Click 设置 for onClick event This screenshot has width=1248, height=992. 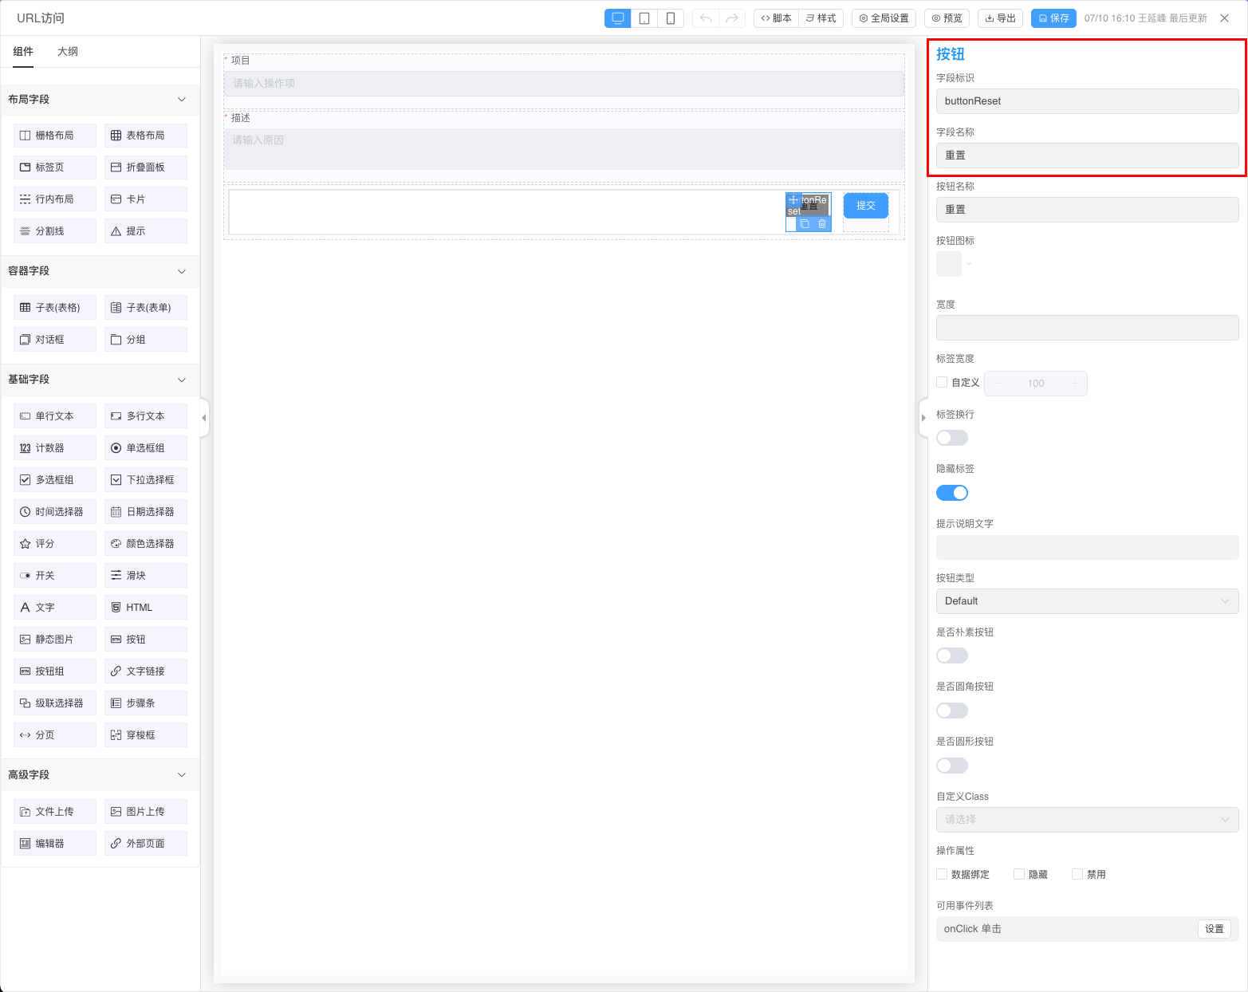pyautogui.click(x=1214, y=929)
